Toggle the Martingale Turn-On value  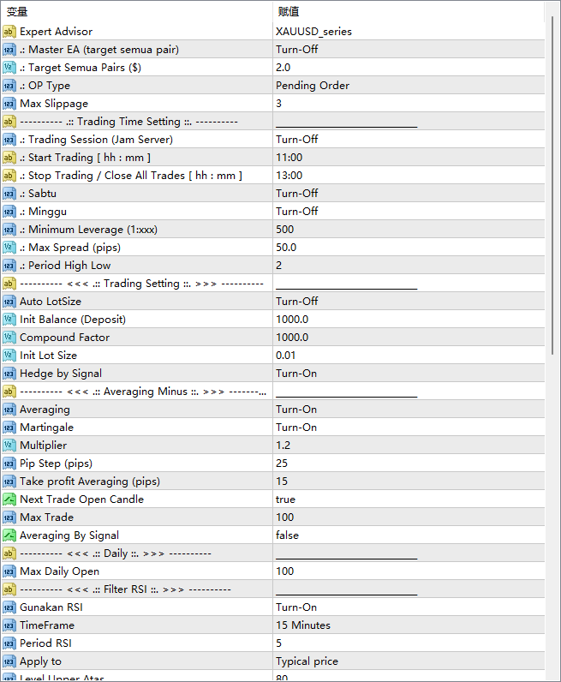click(x=296, y=428)
